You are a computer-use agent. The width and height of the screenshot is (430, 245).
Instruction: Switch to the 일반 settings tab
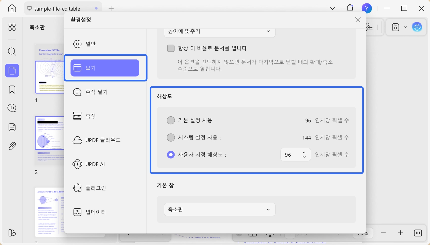coord(91,44)
